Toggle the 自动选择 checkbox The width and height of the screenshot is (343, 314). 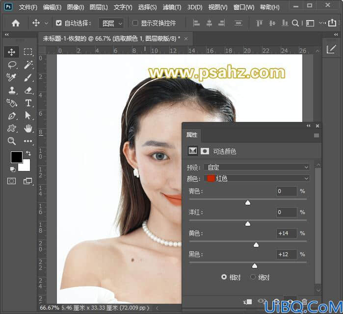point(58,23)
